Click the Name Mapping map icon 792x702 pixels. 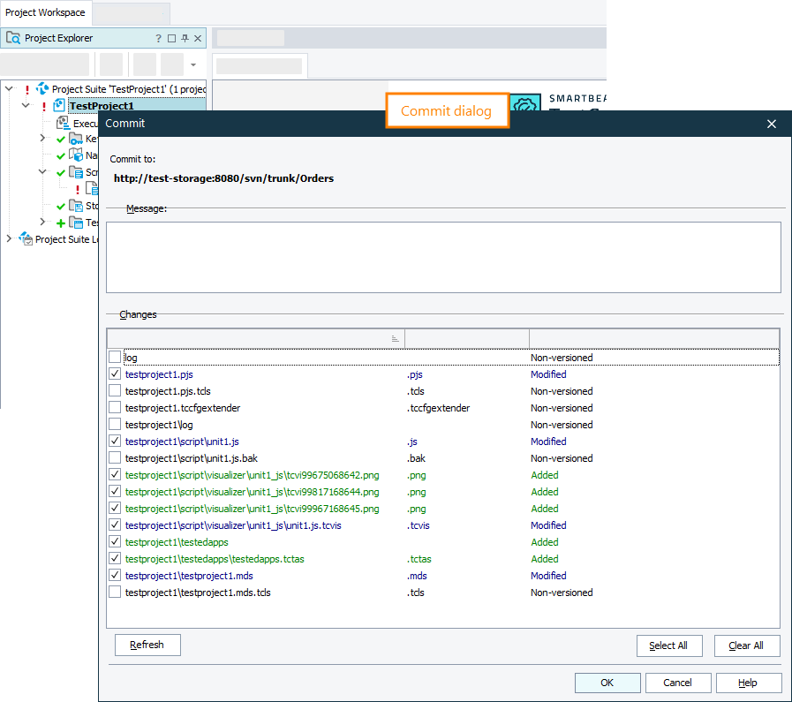pos(76,156)
